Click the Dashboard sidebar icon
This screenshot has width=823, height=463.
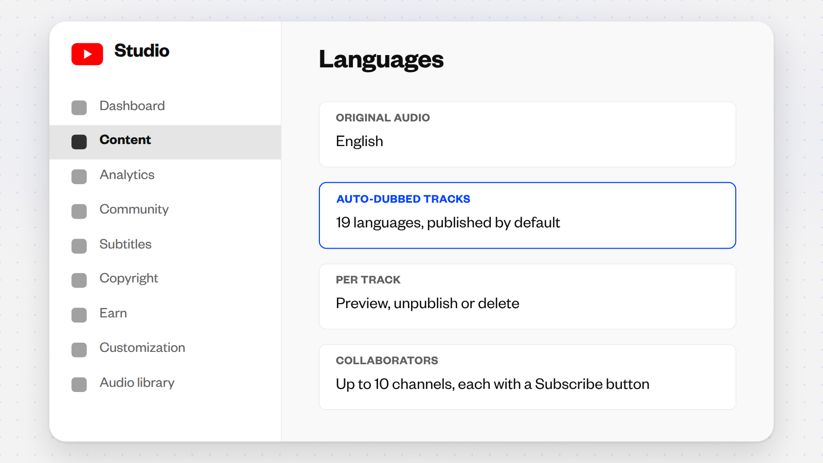pyautogui.click(x=79, y=108)
